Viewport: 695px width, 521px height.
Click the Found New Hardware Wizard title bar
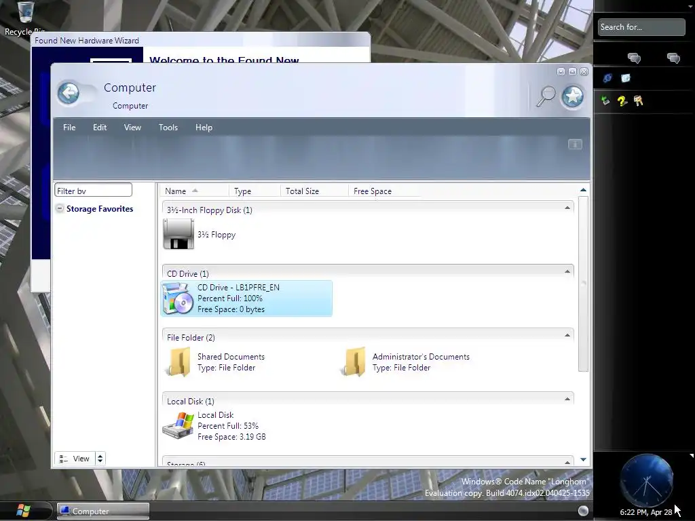[x=200, y=40]
